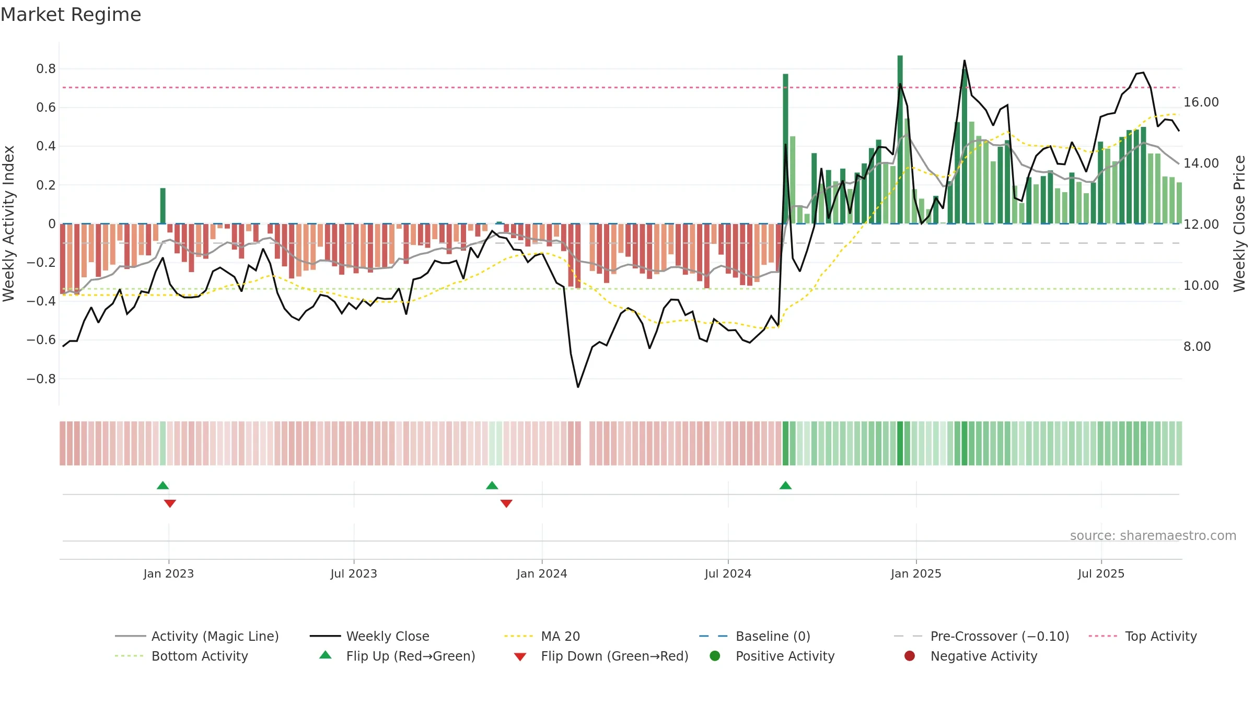
Task: Click the 'Baseline (0)' legend entry
Action: click(x=754, y=636)
